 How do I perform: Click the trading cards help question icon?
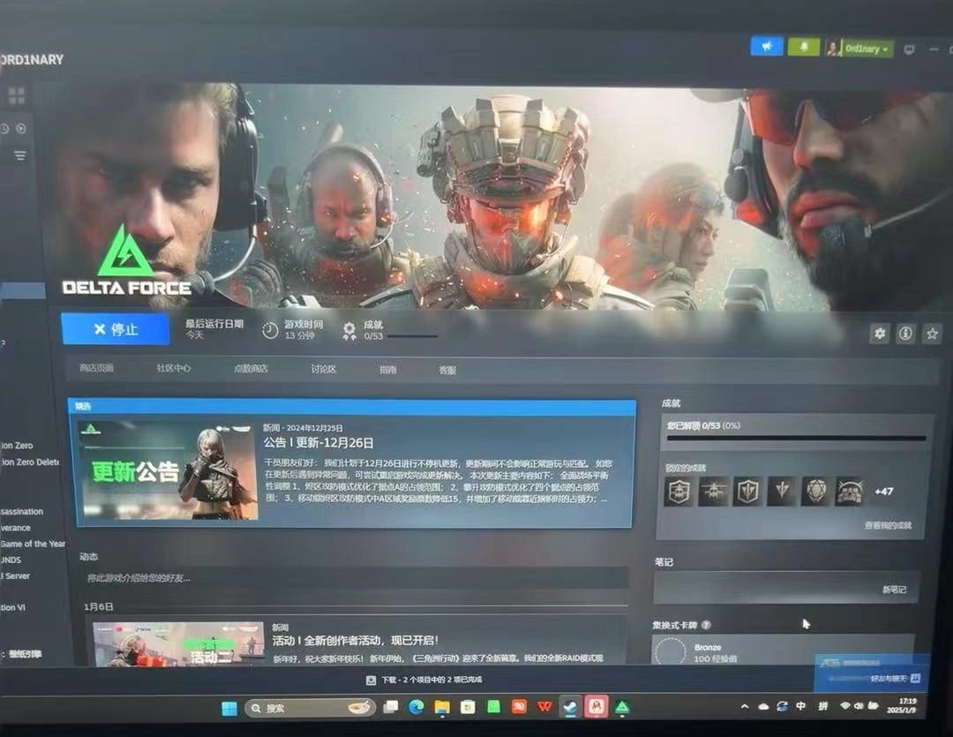point(706,625)
